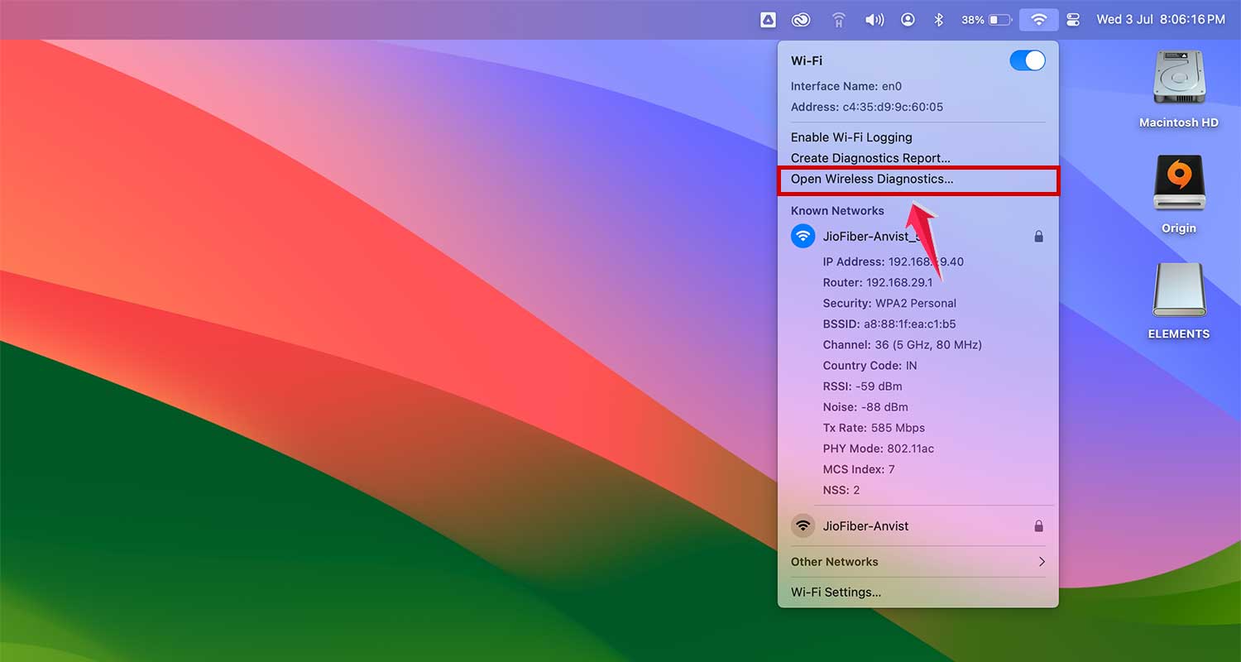Select Open Wireless Diagnostics
Viewport: 1241px width, 662px height.
872,179
